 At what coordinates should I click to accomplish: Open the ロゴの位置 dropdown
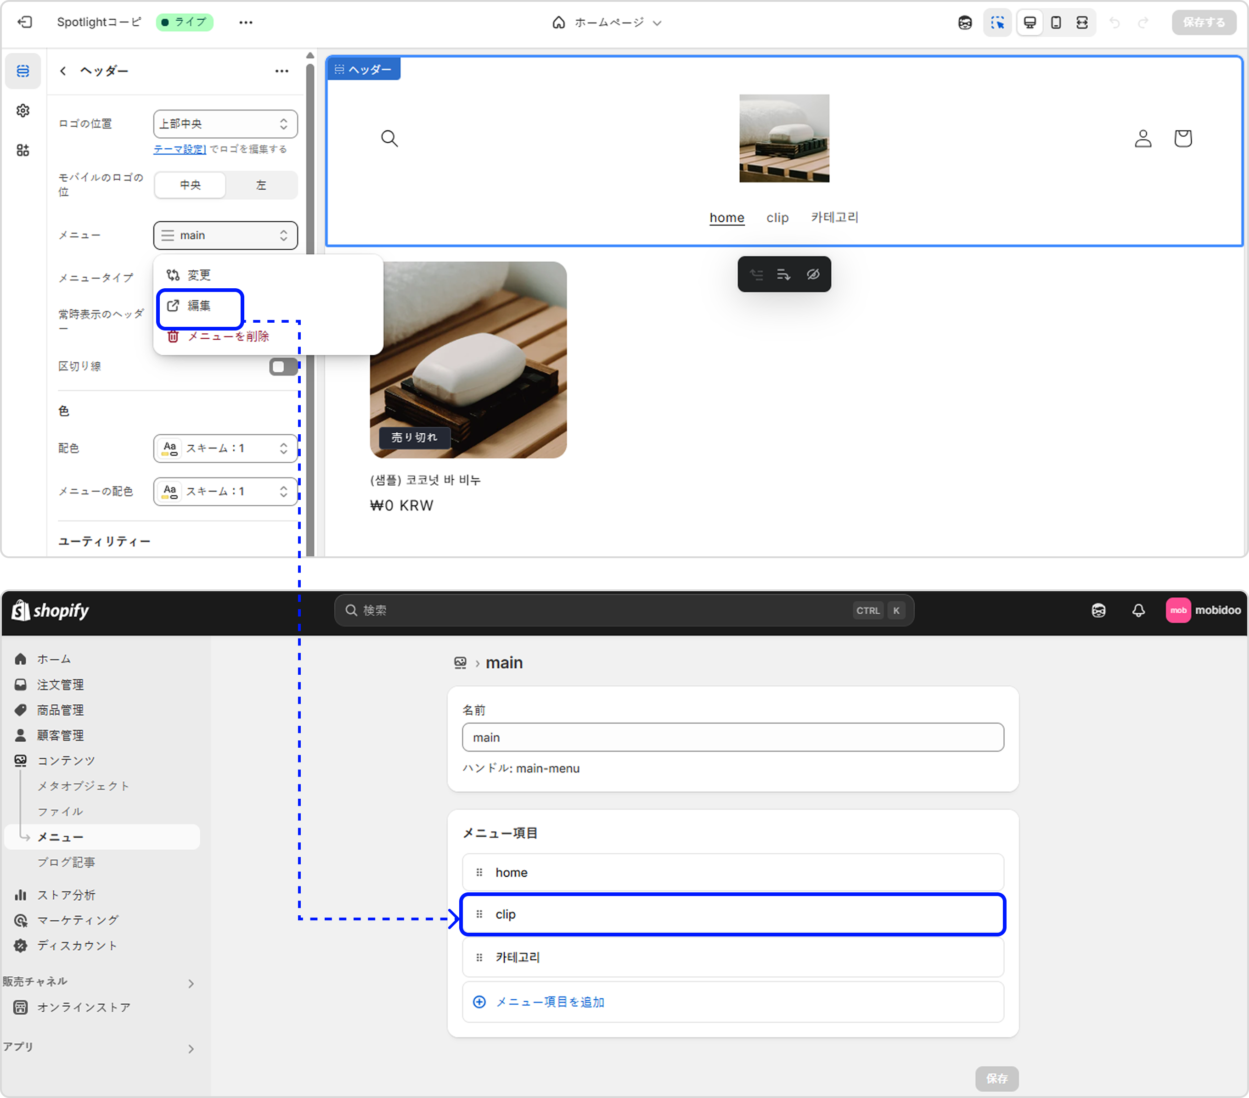pos(225,124)
